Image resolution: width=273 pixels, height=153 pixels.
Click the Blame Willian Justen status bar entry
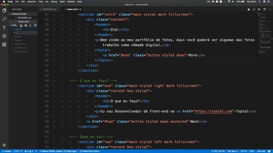(58, 151)
